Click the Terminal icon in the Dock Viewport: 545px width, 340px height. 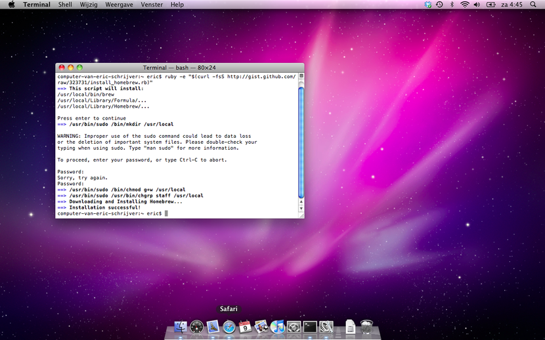click(310, 327)
